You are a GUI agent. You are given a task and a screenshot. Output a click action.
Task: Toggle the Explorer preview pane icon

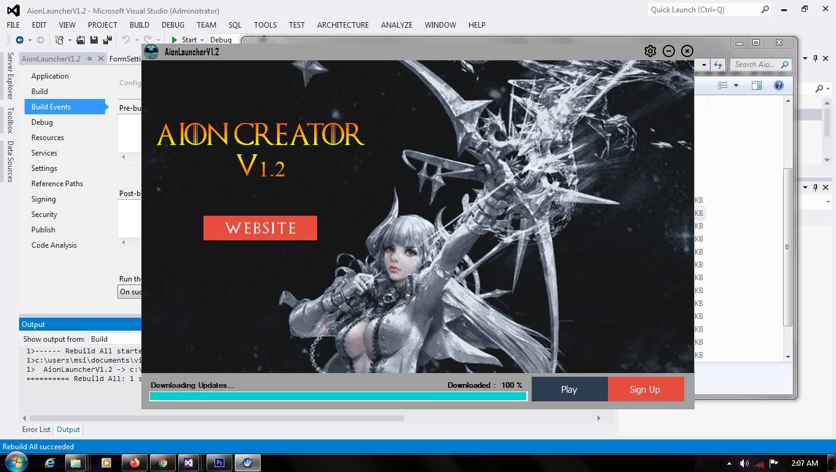tap(757, 85)
